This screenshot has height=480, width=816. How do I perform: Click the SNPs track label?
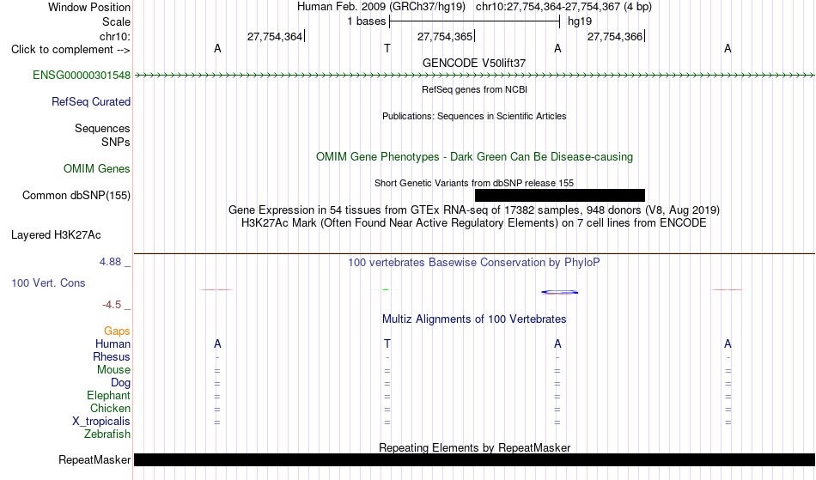pos(116,142)
